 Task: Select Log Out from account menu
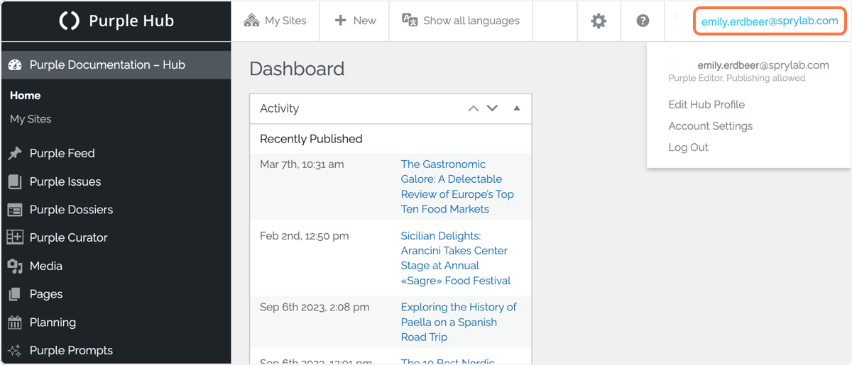pos(689,147)
